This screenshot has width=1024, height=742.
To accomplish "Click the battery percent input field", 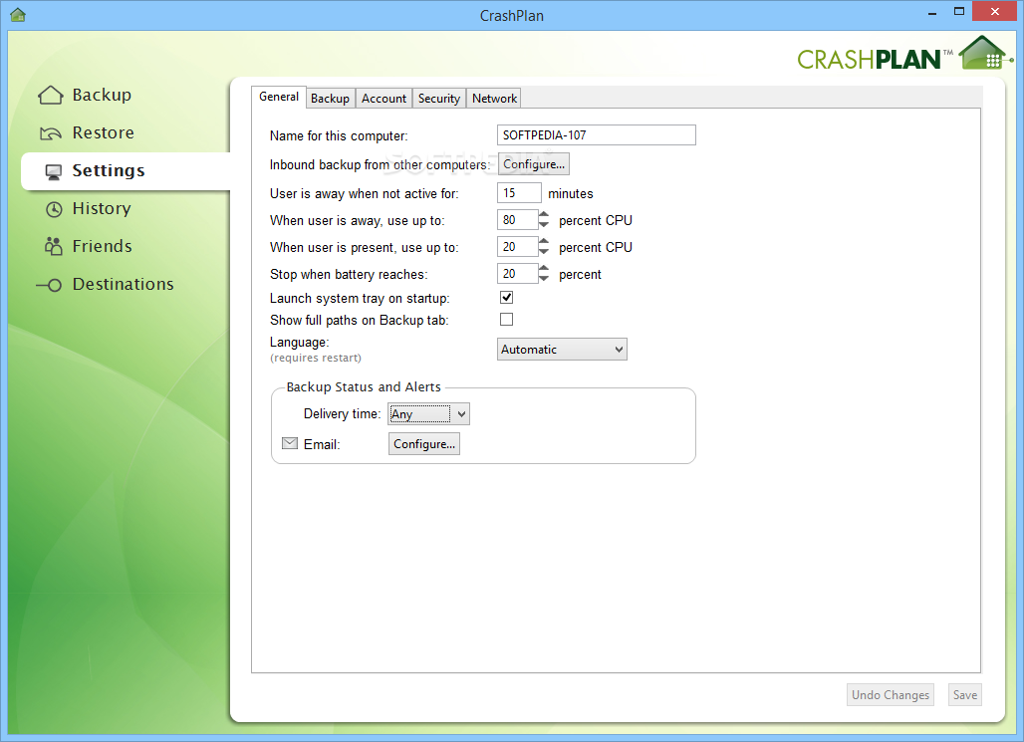I will tap(517, 274).
